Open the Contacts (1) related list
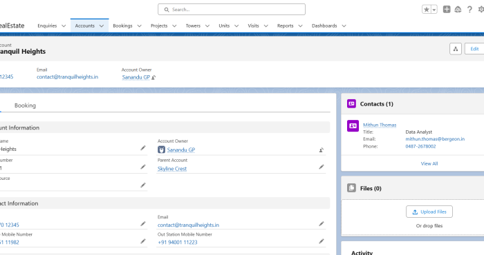 tap(377, 104)
